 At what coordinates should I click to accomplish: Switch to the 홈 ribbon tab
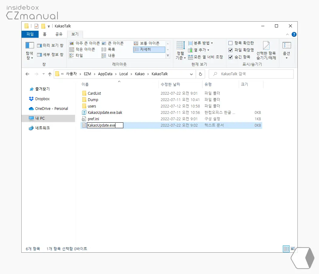tap(45, 34)
